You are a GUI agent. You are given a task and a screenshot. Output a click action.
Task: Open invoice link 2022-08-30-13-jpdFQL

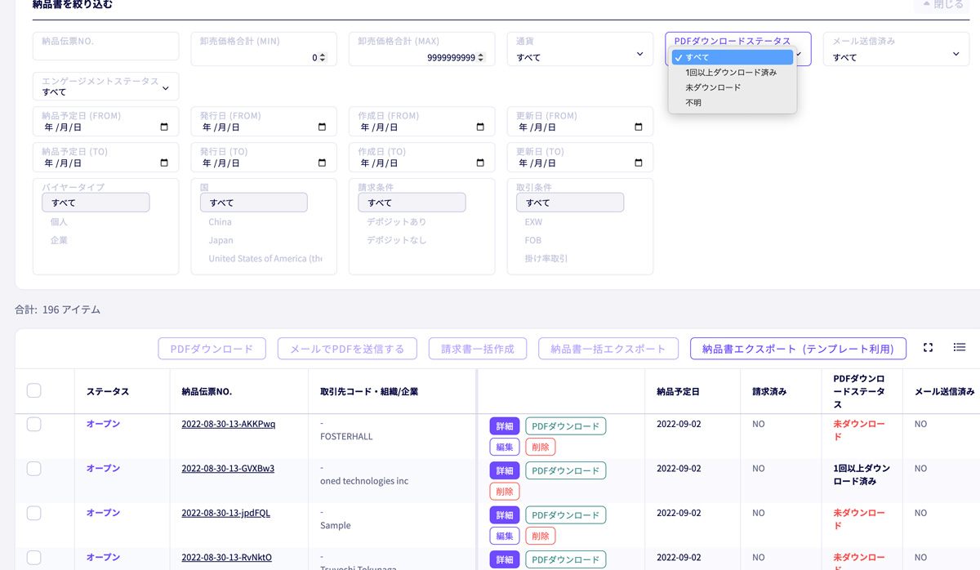coord(225,513)
